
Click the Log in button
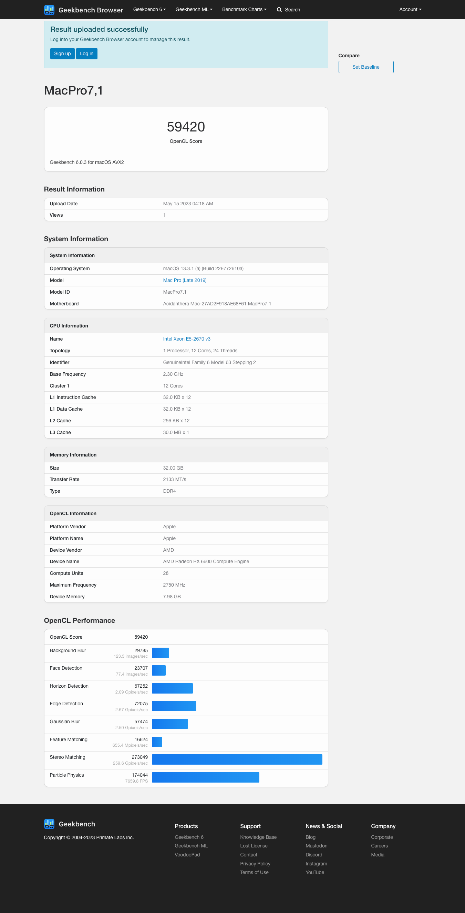click(87, 53)
